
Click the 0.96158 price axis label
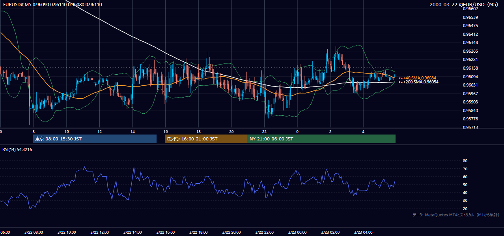coord(470,68)
